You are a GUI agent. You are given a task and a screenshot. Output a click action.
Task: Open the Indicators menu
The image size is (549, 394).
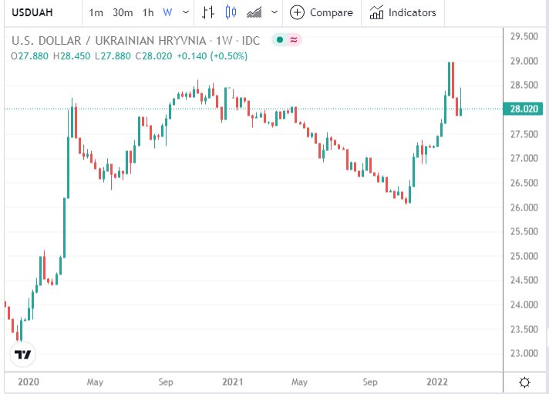[x=402, y=12]
